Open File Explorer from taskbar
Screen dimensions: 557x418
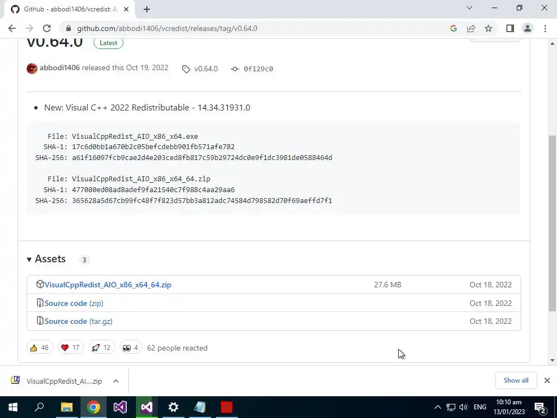click(x=66, y=407)
